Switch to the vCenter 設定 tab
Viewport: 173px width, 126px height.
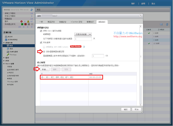coord(76,22)
